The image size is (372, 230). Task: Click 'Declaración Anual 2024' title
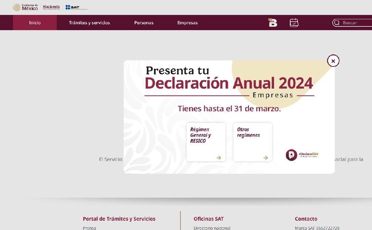tap(229, 83)
